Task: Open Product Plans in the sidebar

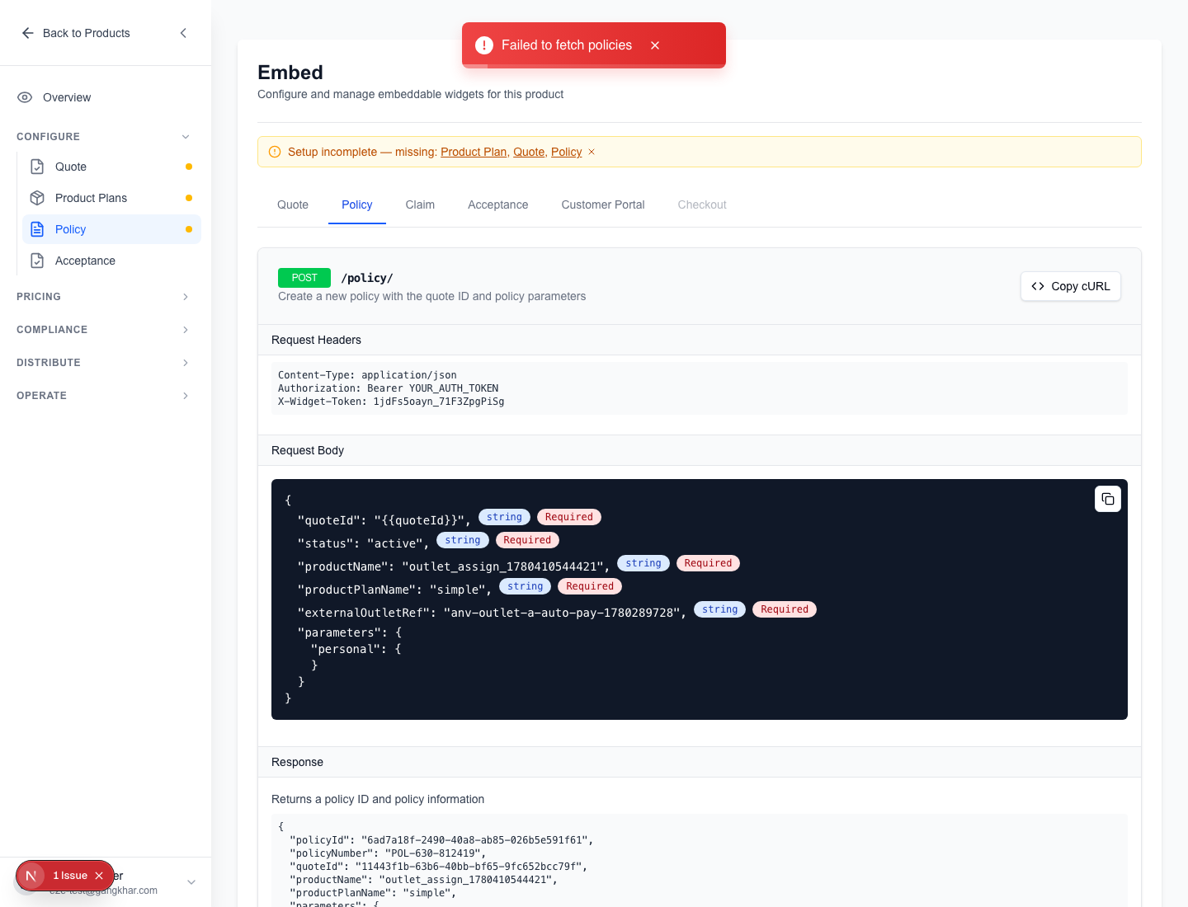Action: [112, 198]
